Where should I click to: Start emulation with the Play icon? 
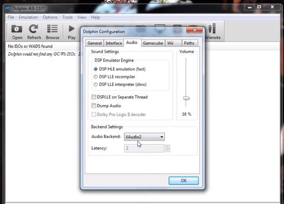72,32
